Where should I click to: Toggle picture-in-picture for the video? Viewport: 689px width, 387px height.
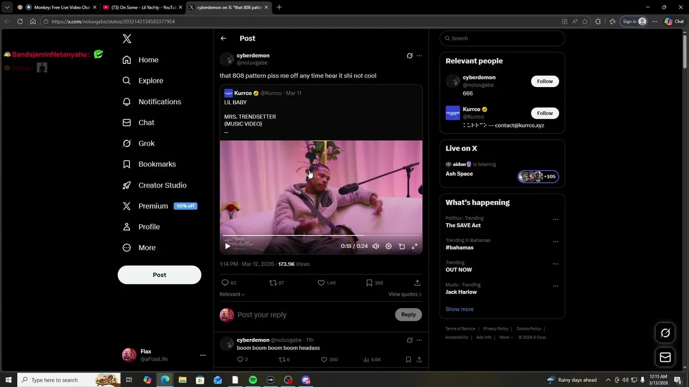pos(402,246)
